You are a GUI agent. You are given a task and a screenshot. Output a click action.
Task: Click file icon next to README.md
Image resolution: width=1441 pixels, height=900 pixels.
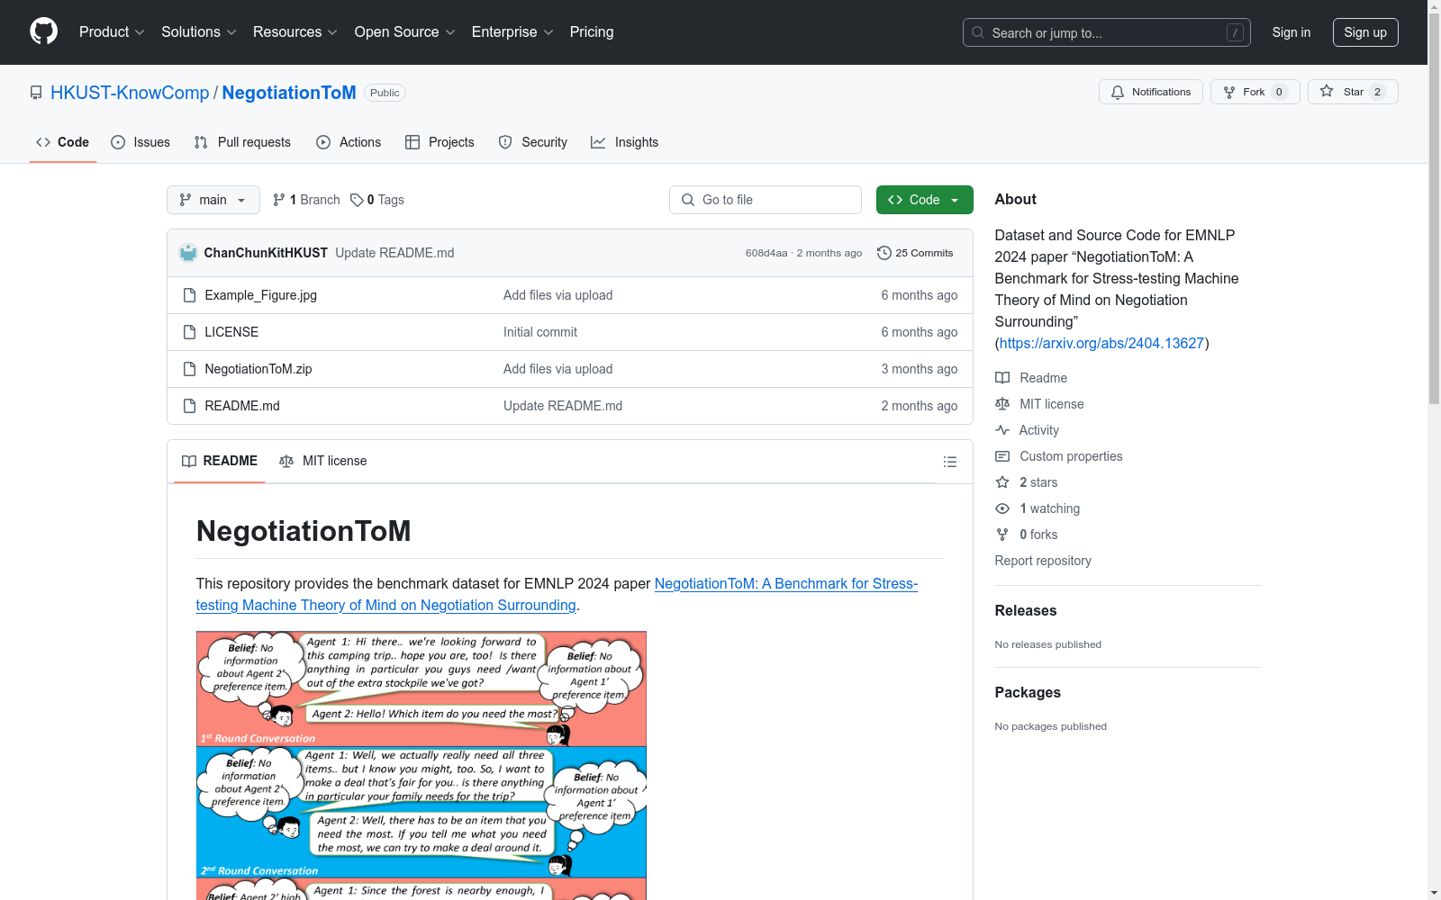click(x=189, y=406)
